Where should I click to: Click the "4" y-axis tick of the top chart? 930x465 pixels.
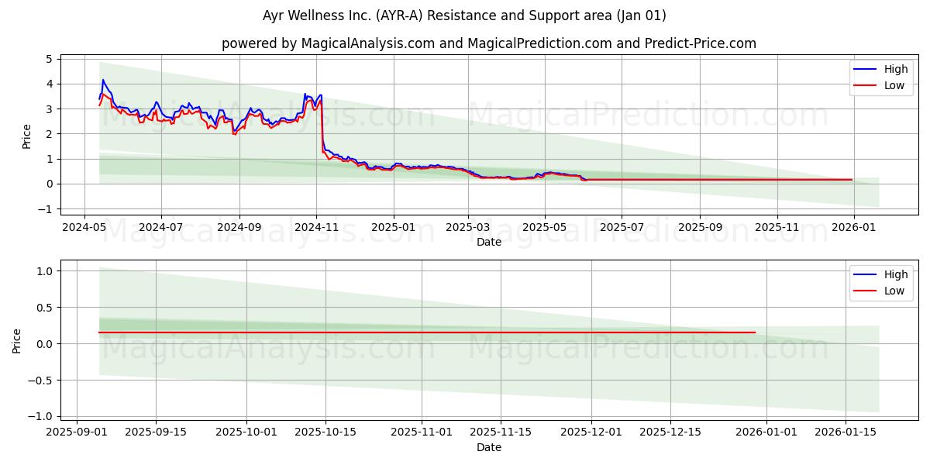click(49, 84)
